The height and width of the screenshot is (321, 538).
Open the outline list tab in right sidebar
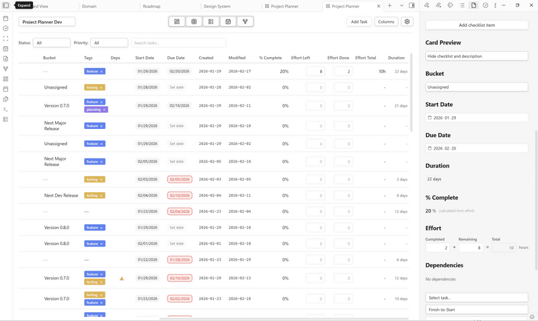(x=462, y=5)
